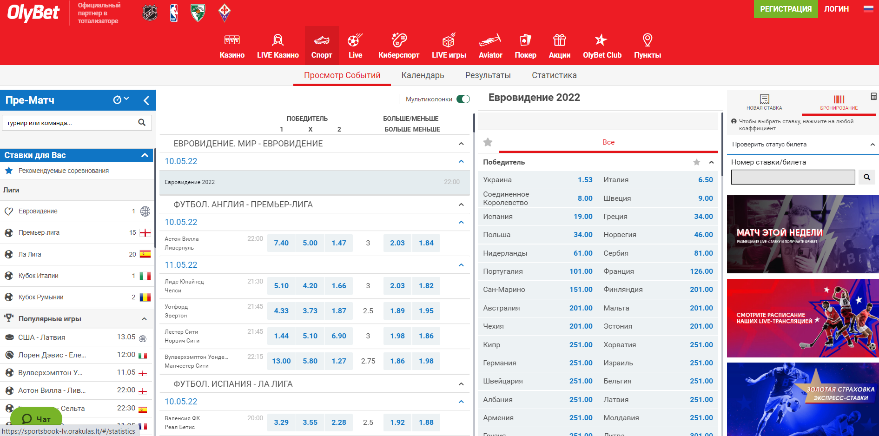Collapse Проверить статус билета panel
879x436 pixels.
tap(872, 145)
